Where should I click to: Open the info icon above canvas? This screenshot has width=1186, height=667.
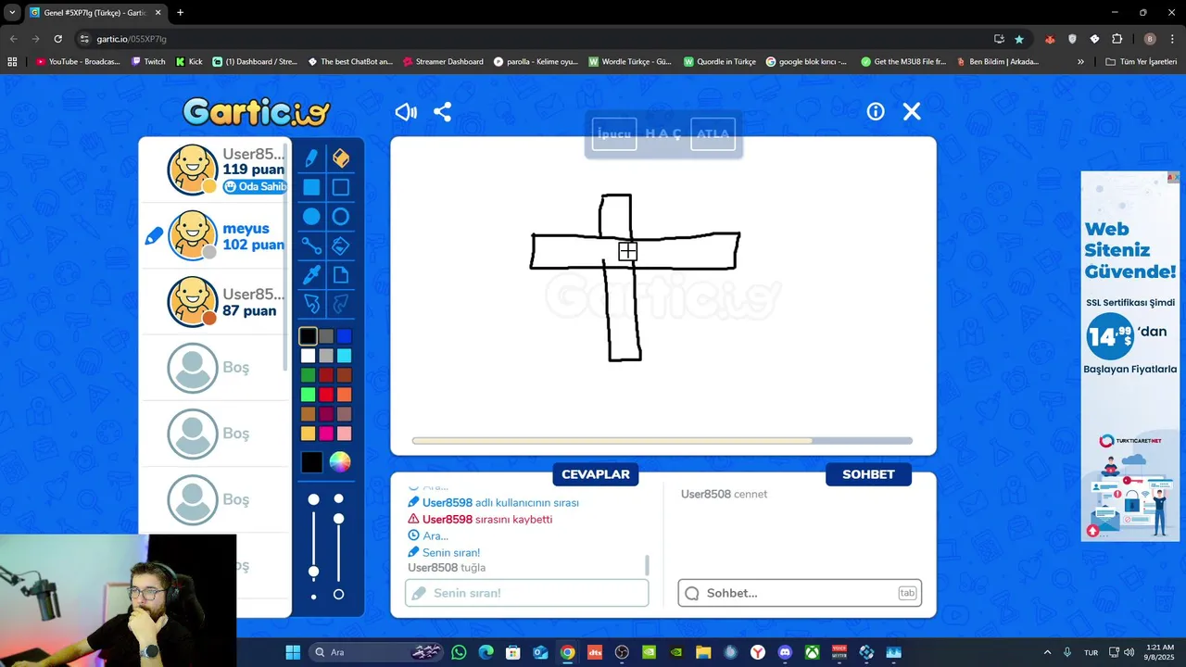click(876, 111)
